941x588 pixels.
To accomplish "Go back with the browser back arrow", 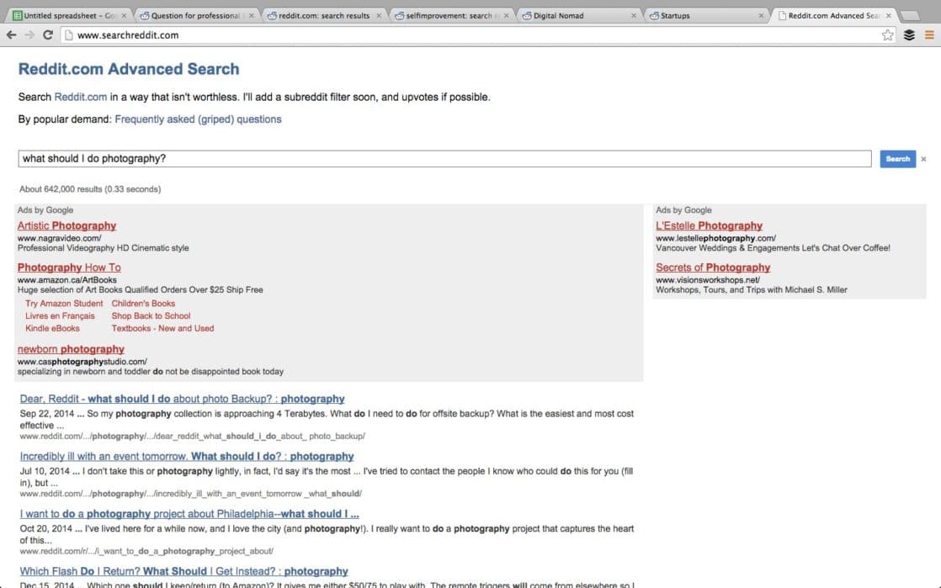I will coord(12,34).
